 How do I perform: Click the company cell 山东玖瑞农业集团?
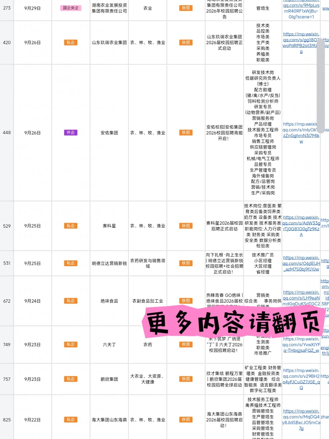point(109,43)
